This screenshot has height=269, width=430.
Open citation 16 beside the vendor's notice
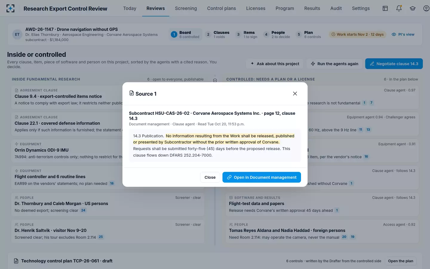366,157
